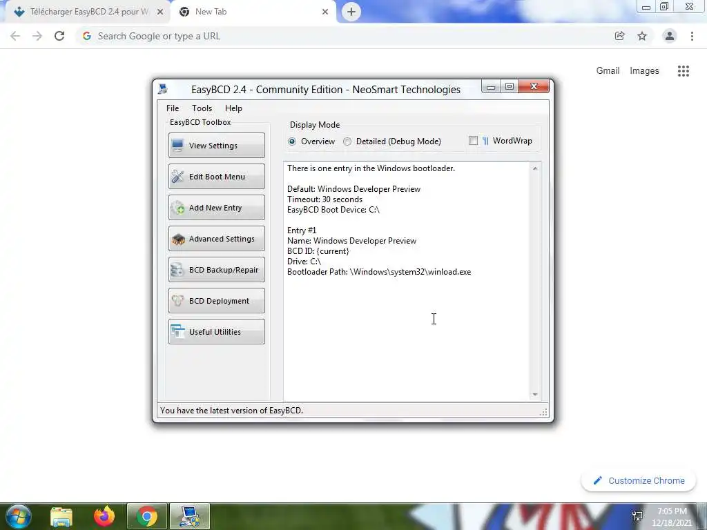Click "Entry #1" text line
707x530 pixels.
click(302, 230)
